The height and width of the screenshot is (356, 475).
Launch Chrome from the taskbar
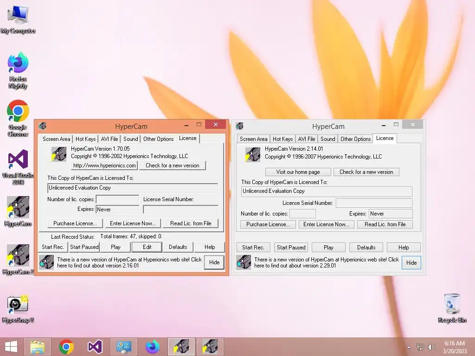point(66,347)
